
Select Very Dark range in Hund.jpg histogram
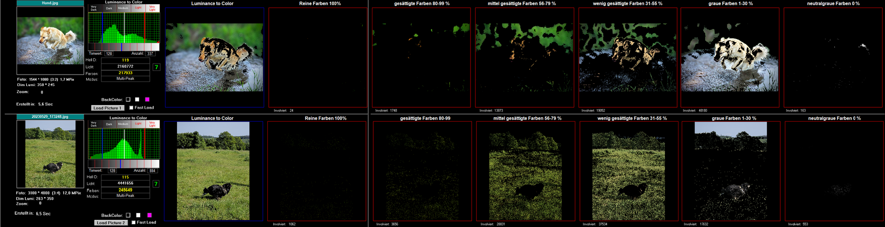point(94,8)
